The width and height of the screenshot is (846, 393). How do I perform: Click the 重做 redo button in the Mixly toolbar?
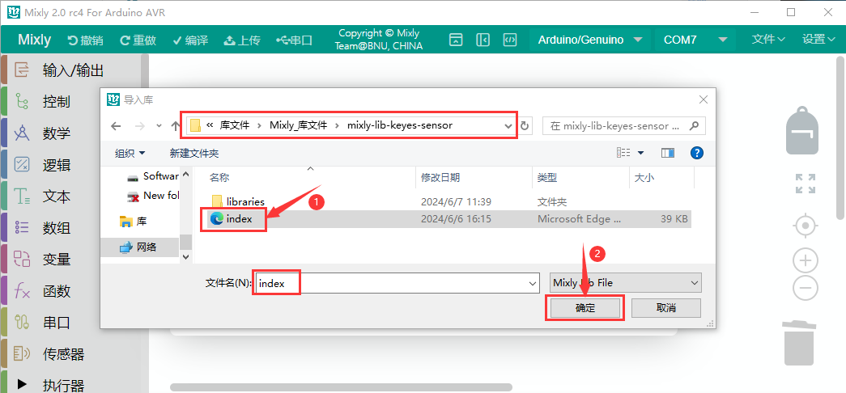tap(138, 40)
